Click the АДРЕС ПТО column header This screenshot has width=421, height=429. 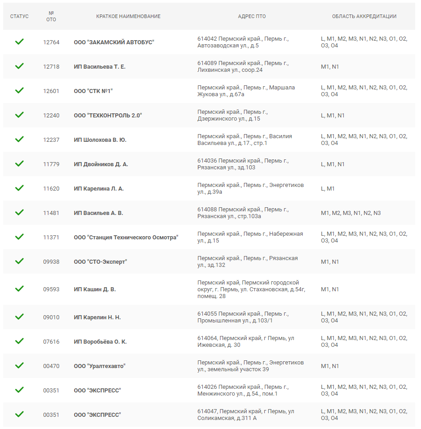pyautogui.click(x=252, y=16)
